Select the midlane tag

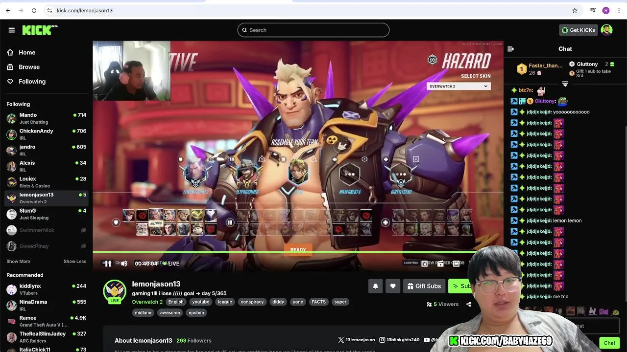point(143,313)
